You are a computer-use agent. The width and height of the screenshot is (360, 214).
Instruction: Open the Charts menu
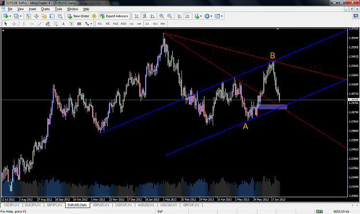46,9
